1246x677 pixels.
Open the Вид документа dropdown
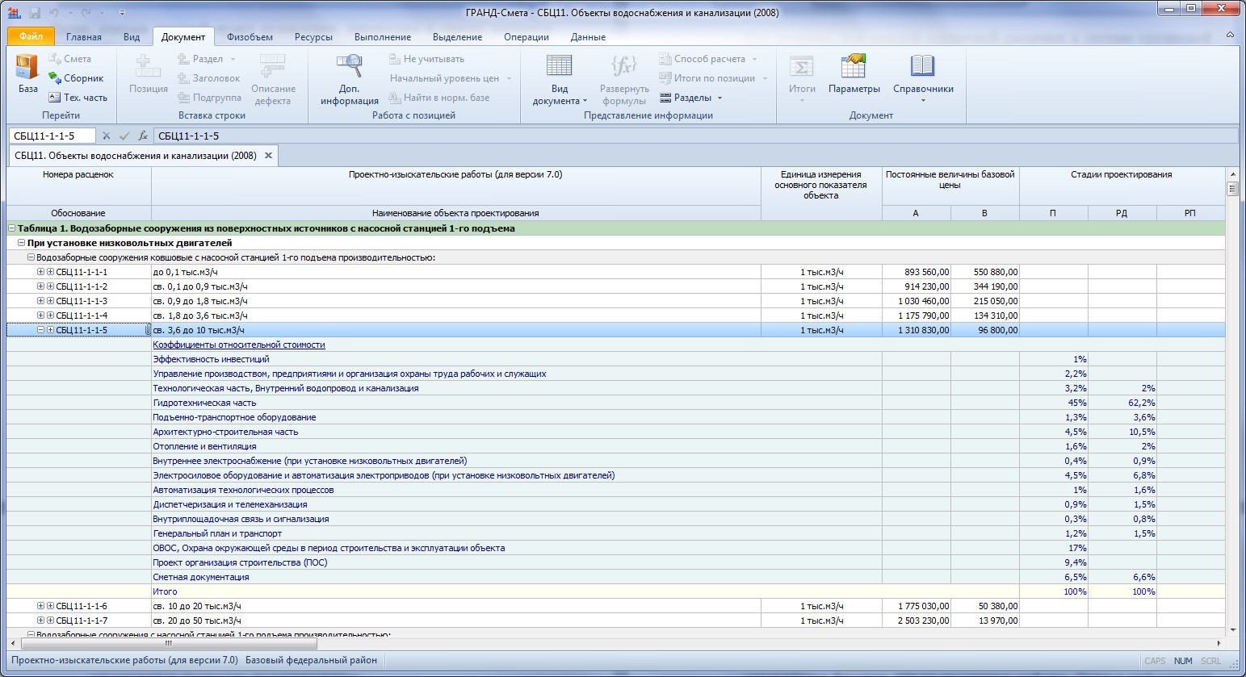tap(560, 80)
